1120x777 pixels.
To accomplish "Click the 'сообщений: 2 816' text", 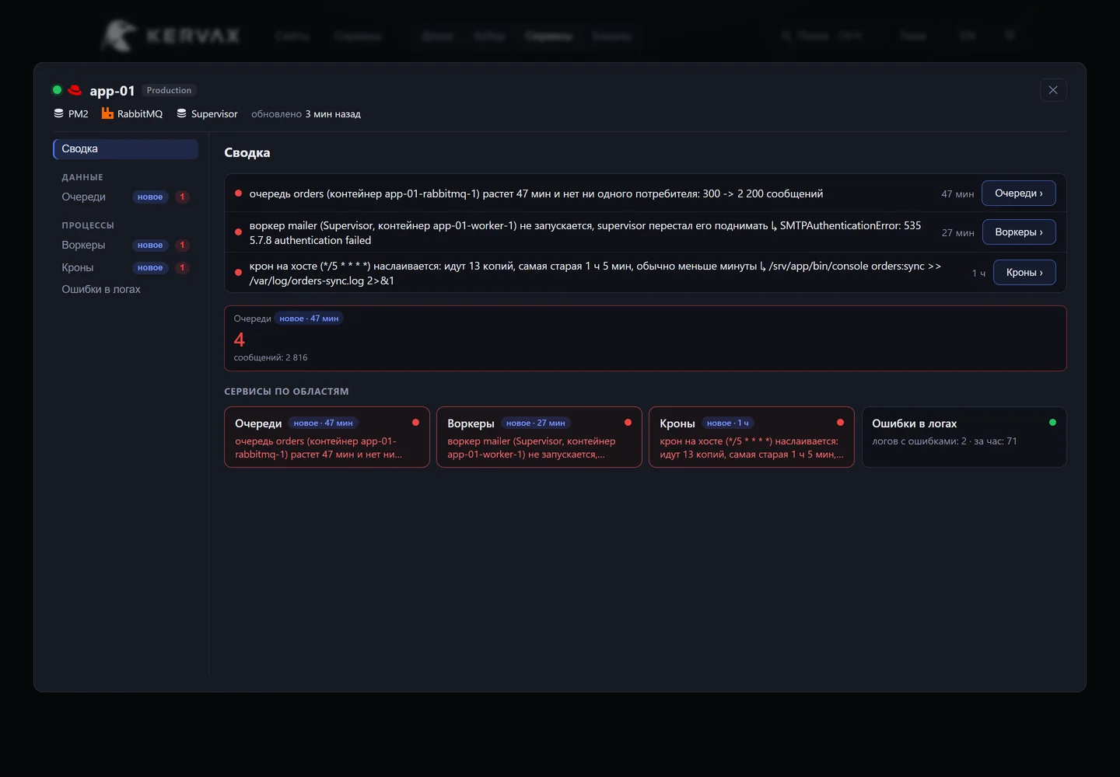I will (x=271, y=358).
